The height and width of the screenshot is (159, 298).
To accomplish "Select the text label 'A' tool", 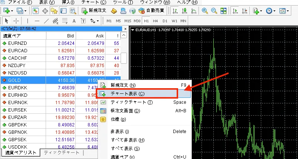I will (x=74, y=21).
